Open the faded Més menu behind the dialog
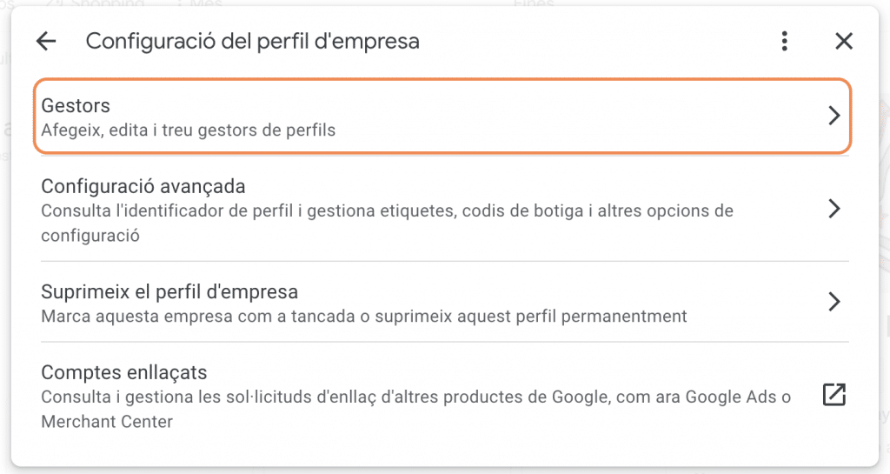Image resolution: width=890 pixels, height=474 pixels. (x=201, y=3)
